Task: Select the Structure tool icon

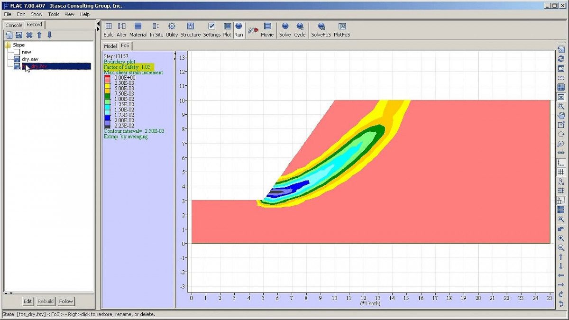Action: (x=190, y=29)
